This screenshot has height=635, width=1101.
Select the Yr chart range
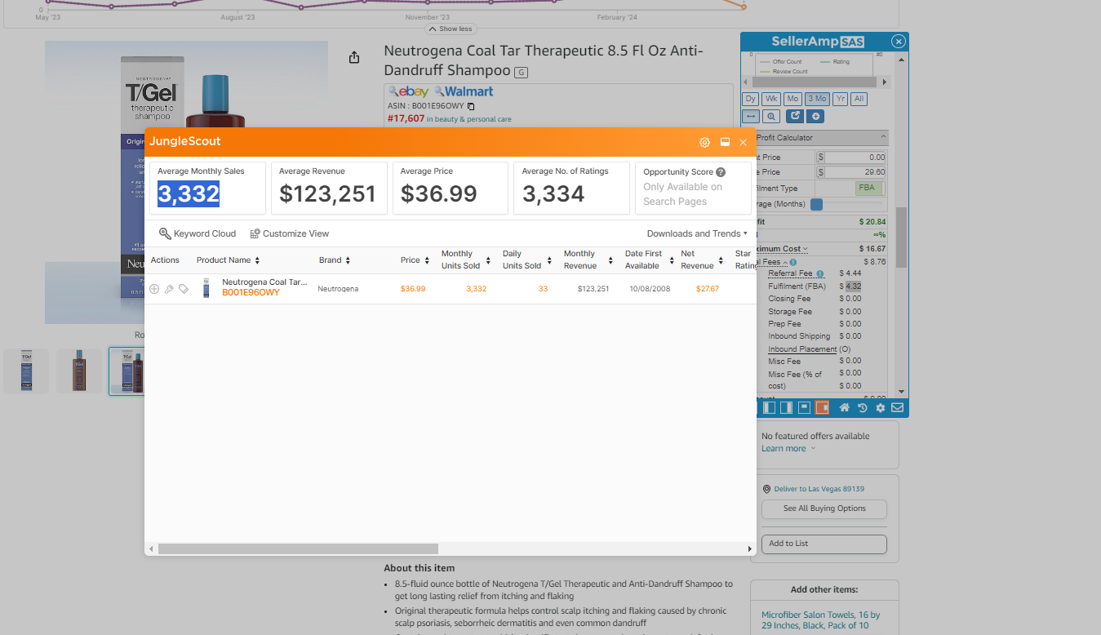pyautogui.click(x=840, y=99)
